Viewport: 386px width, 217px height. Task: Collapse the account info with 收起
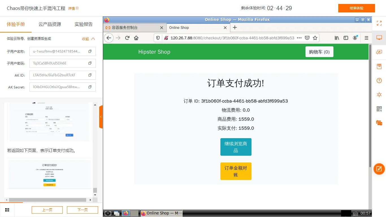pyautogui.click(x=88, y=39)
